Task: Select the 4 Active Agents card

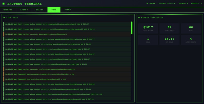Action: click(x=191, y=40)
